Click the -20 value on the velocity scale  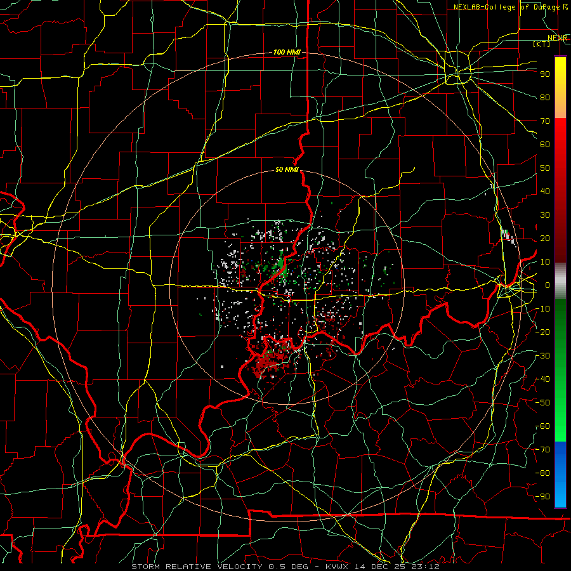[542, 332]
